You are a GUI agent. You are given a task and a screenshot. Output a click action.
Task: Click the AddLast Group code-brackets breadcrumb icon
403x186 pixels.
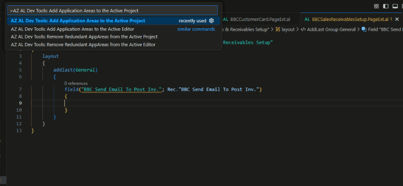[303, 30]
